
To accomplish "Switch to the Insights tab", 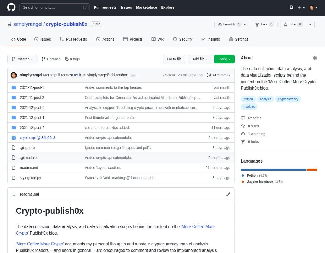I will 210,39.
